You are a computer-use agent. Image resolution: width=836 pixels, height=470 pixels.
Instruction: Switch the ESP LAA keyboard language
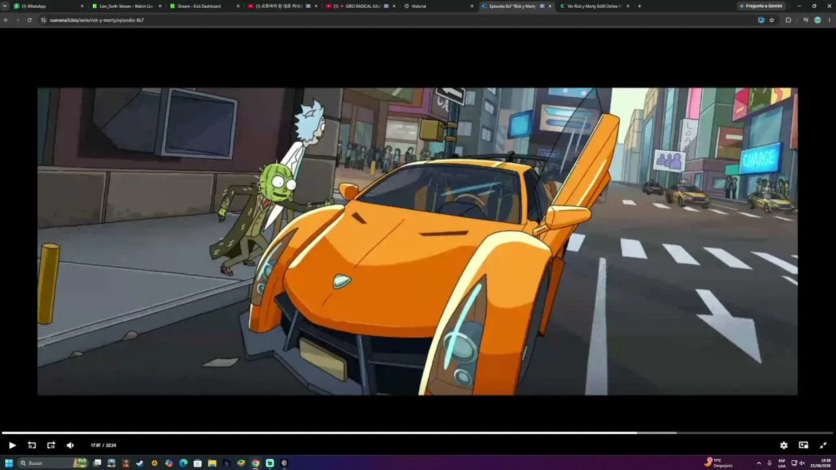pyautogui.click(x=782, y=463)
